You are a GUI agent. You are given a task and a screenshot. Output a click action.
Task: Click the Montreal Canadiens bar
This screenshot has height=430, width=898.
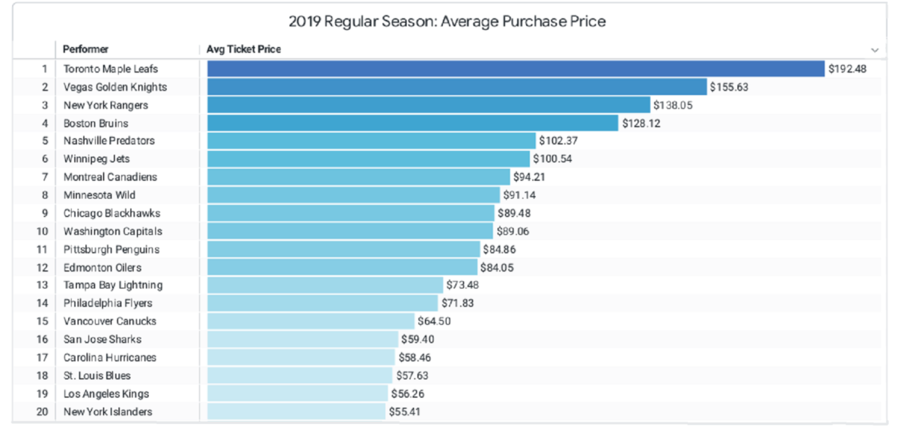(x=358, y=177)
